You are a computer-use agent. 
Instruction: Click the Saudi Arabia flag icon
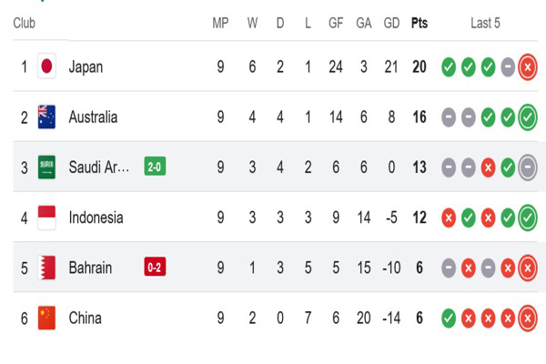click(x=46, y=167)
